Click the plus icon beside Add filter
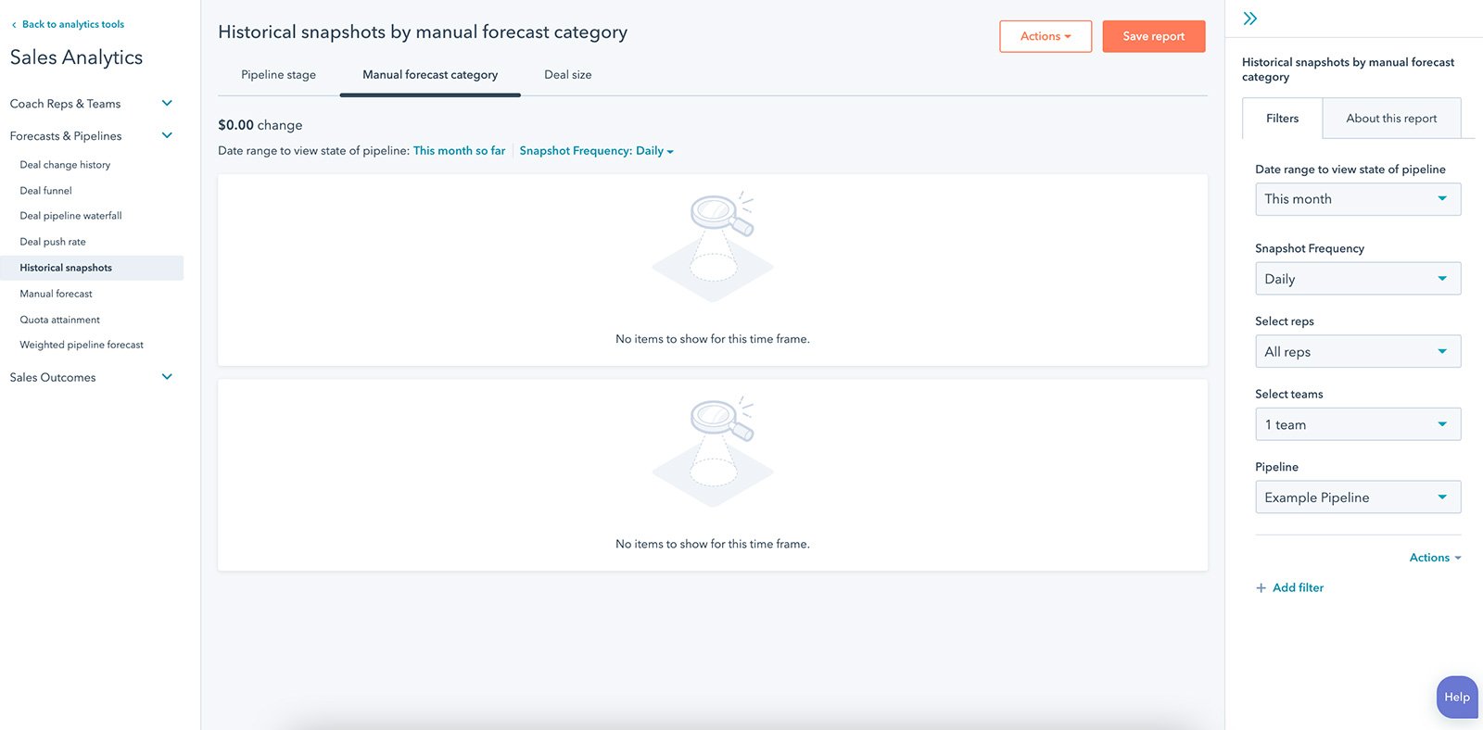1483x730 pixels. pos(1261,588)
